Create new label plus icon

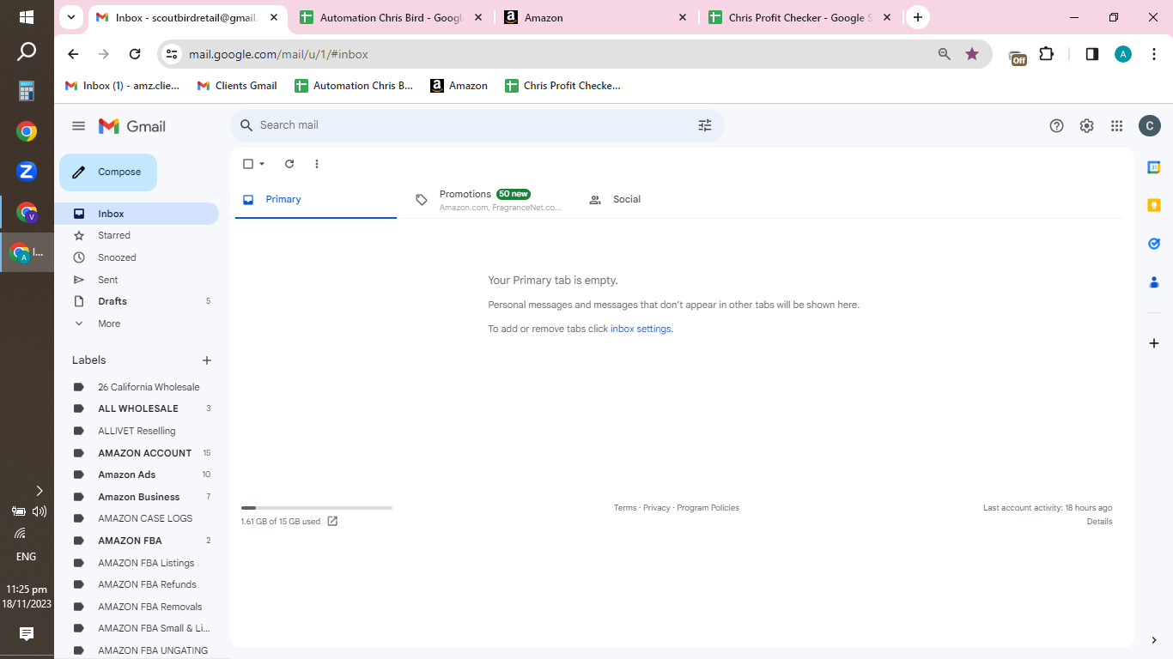point(207,360)
